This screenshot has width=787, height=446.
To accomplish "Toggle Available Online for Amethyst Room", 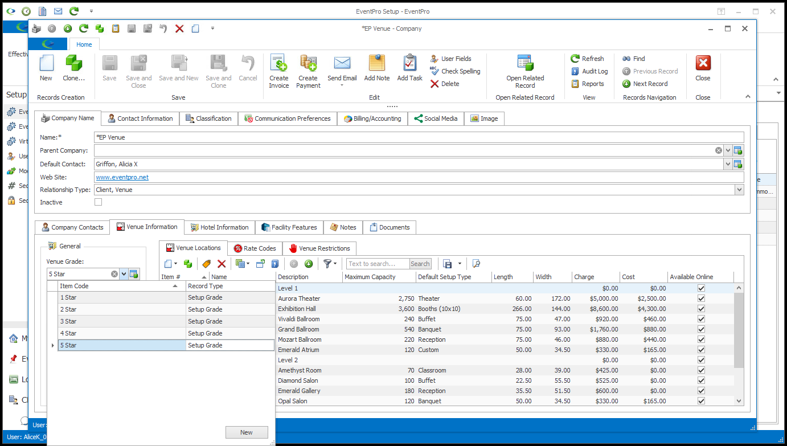I will click(701, 370).
